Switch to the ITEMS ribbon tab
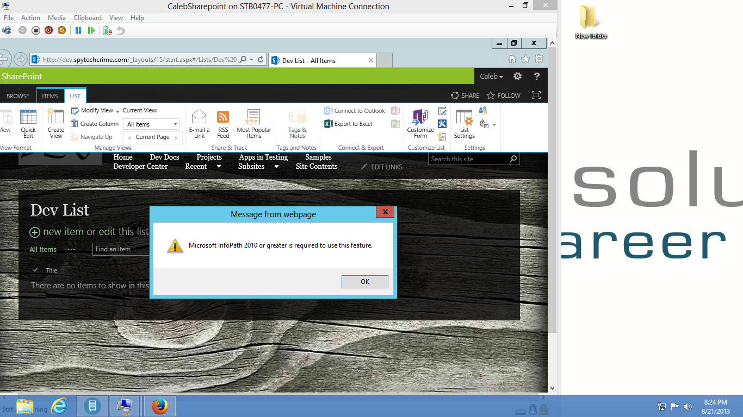 click(x=50, y=96)
